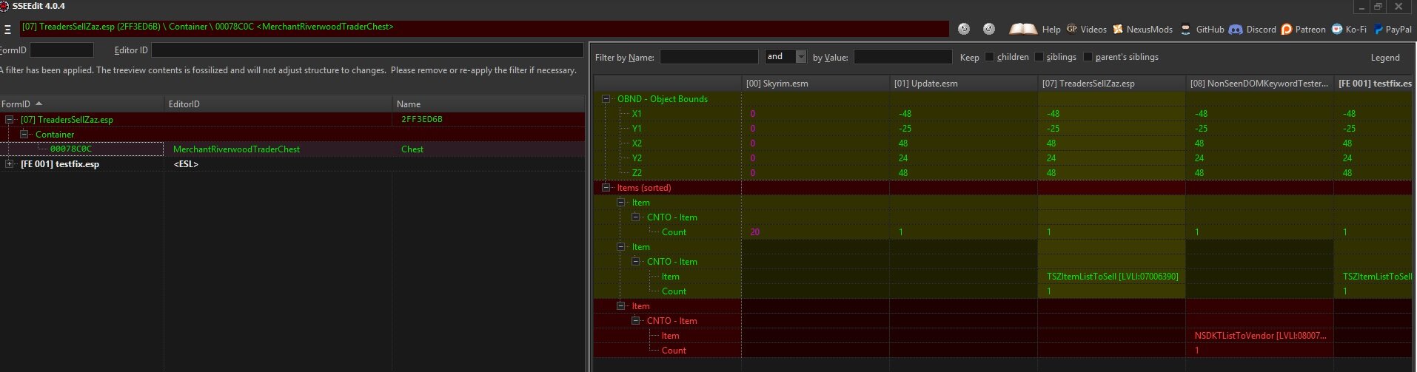
Task: Click the X1 row label
Action: (x=637, y=113)
